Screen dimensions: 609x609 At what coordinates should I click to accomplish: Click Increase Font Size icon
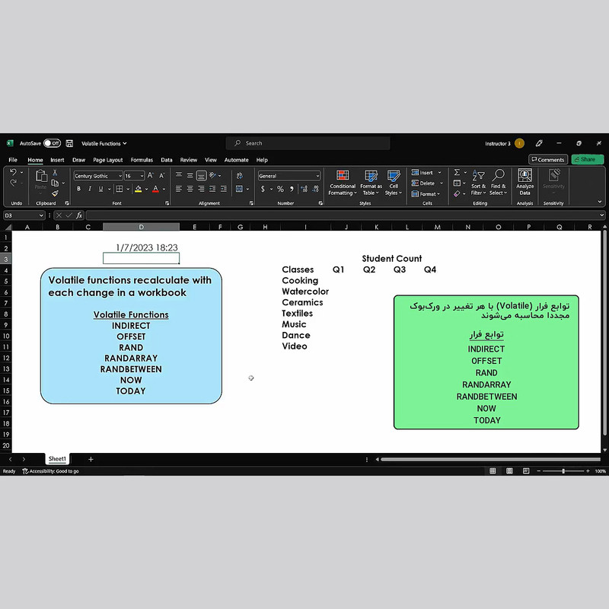click(x=151, y=176)
